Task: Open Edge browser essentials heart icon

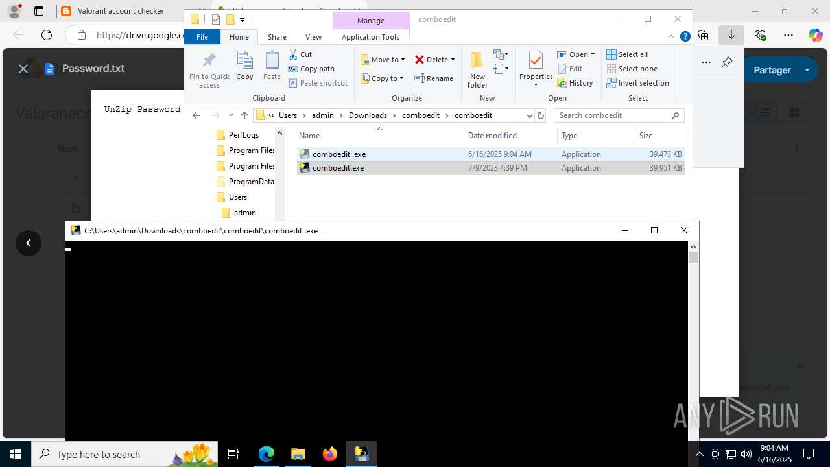Action: pyautogui.click(x=761, y=35)
